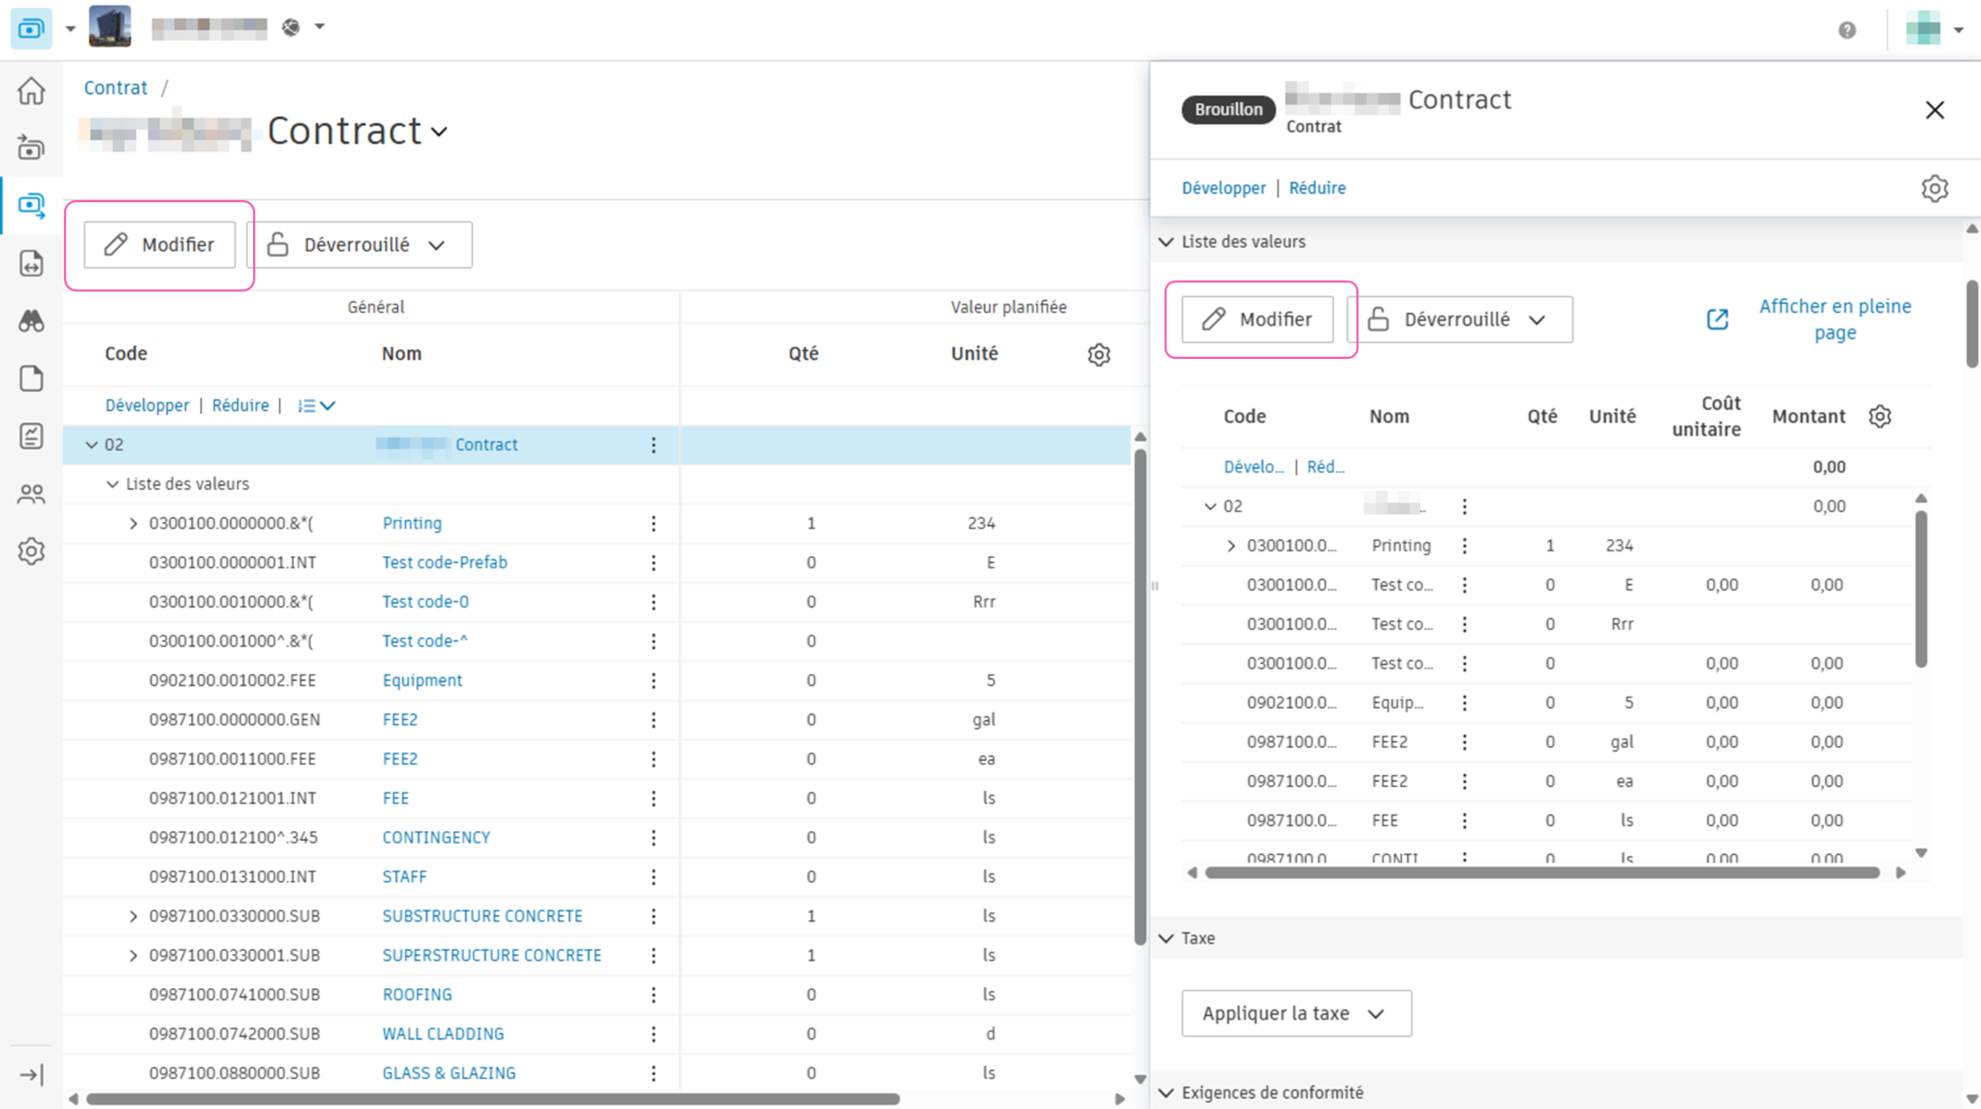The image size is (1981, 1109).
Task: Expand the SUBSTRUCTURE CONCRETE row
Action: click(x=133, y=916)
